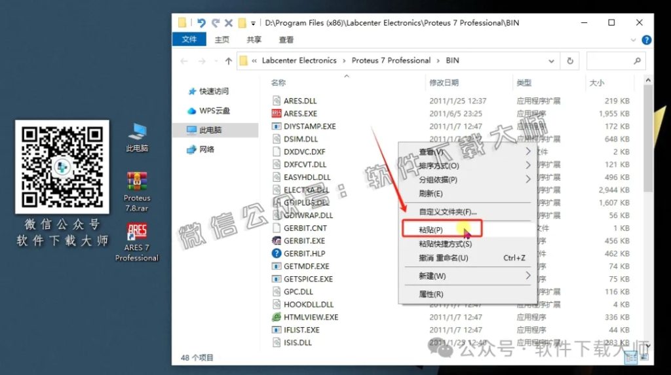Screen dimensions: 671x375
Task: Click the undo icon in title bar
Action: [201, 23]
